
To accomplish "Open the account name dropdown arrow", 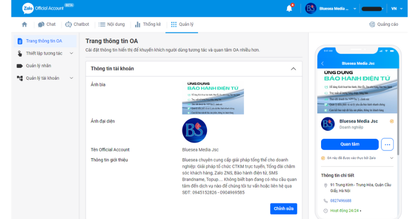I will click(355, 8).
